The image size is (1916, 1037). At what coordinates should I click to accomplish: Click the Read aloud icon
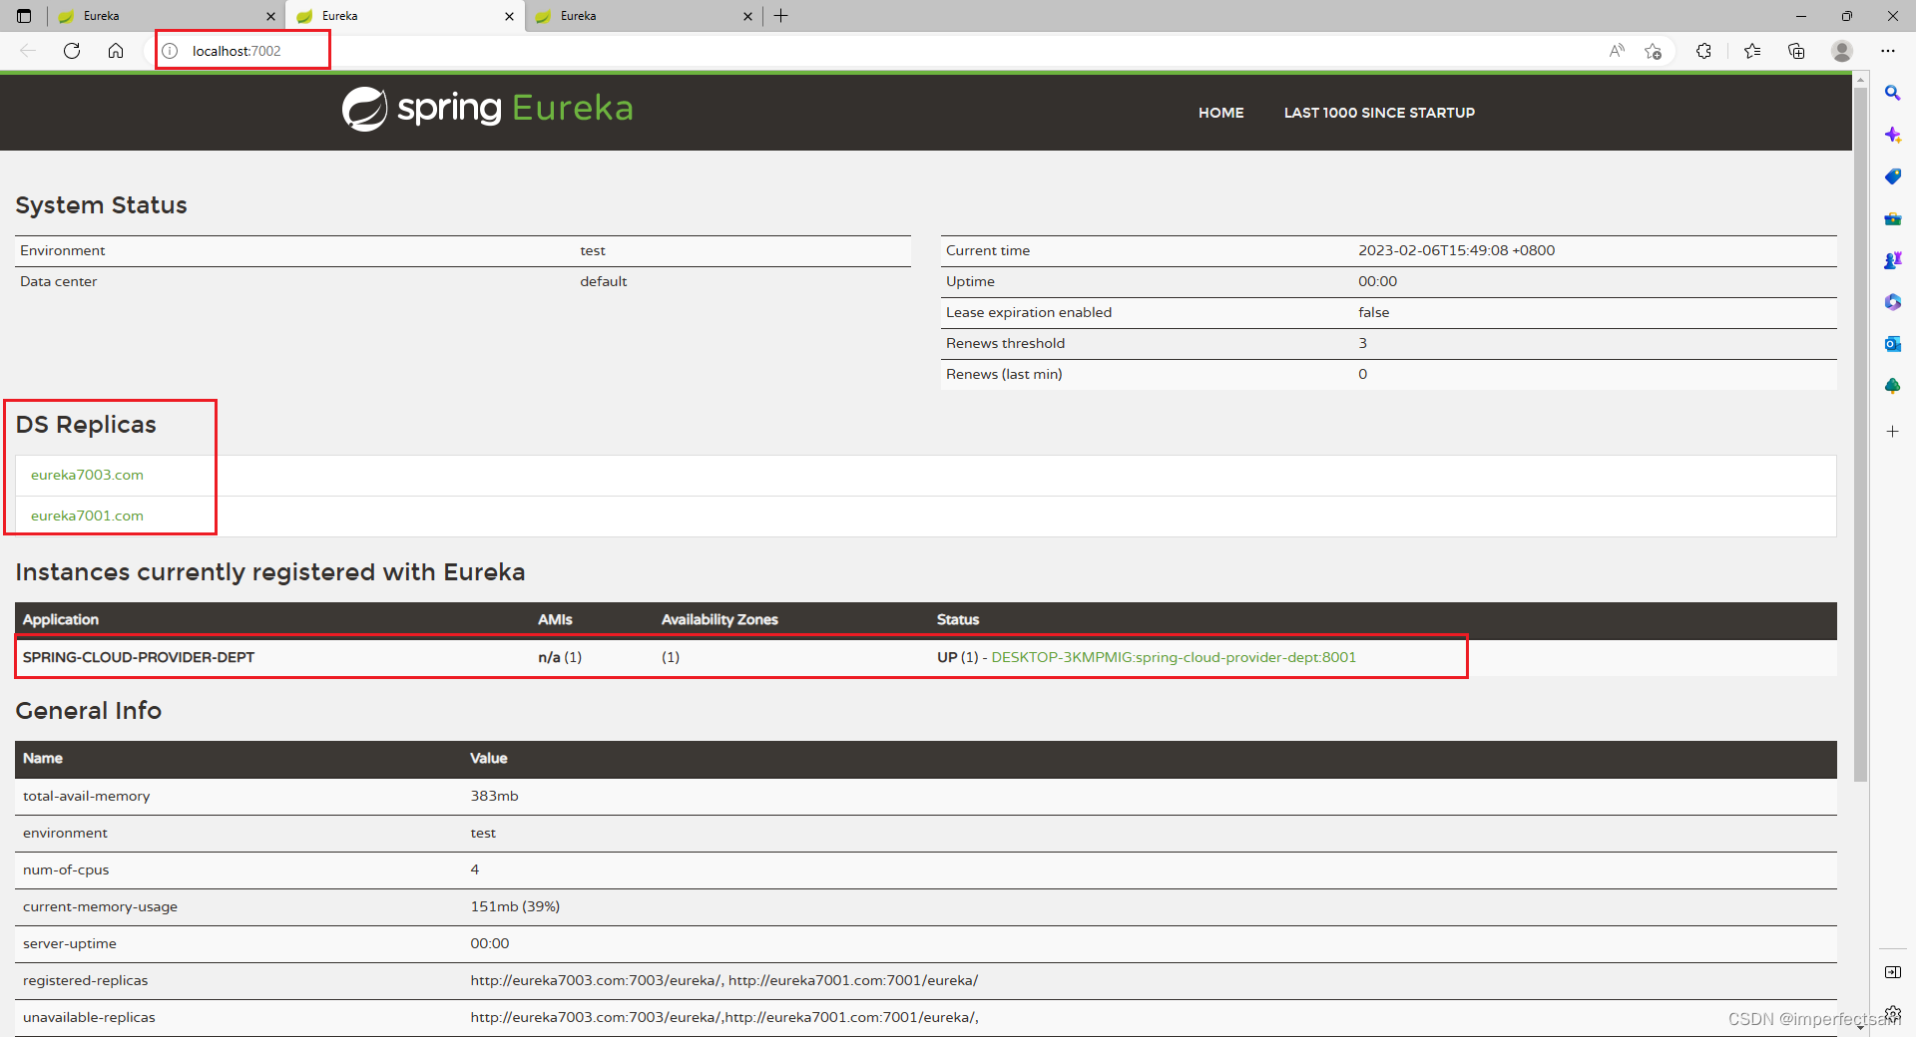point(1617,51)
